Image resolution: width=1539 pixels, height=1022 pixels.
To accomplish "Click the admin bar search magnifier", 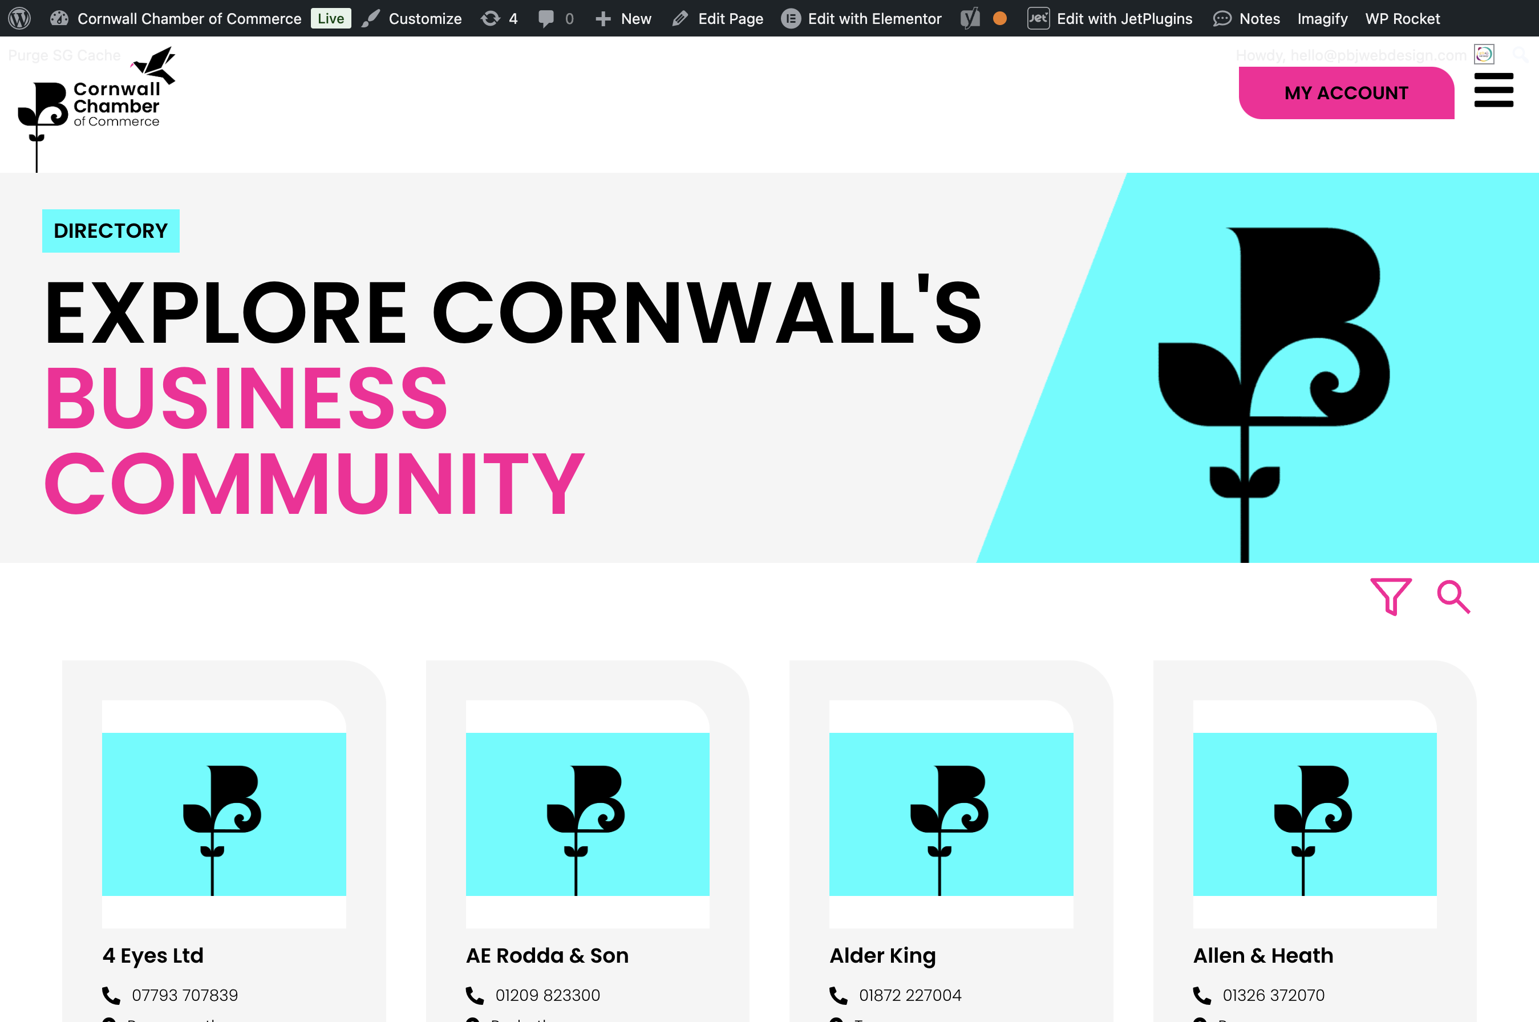I will tap(1520, 54).
